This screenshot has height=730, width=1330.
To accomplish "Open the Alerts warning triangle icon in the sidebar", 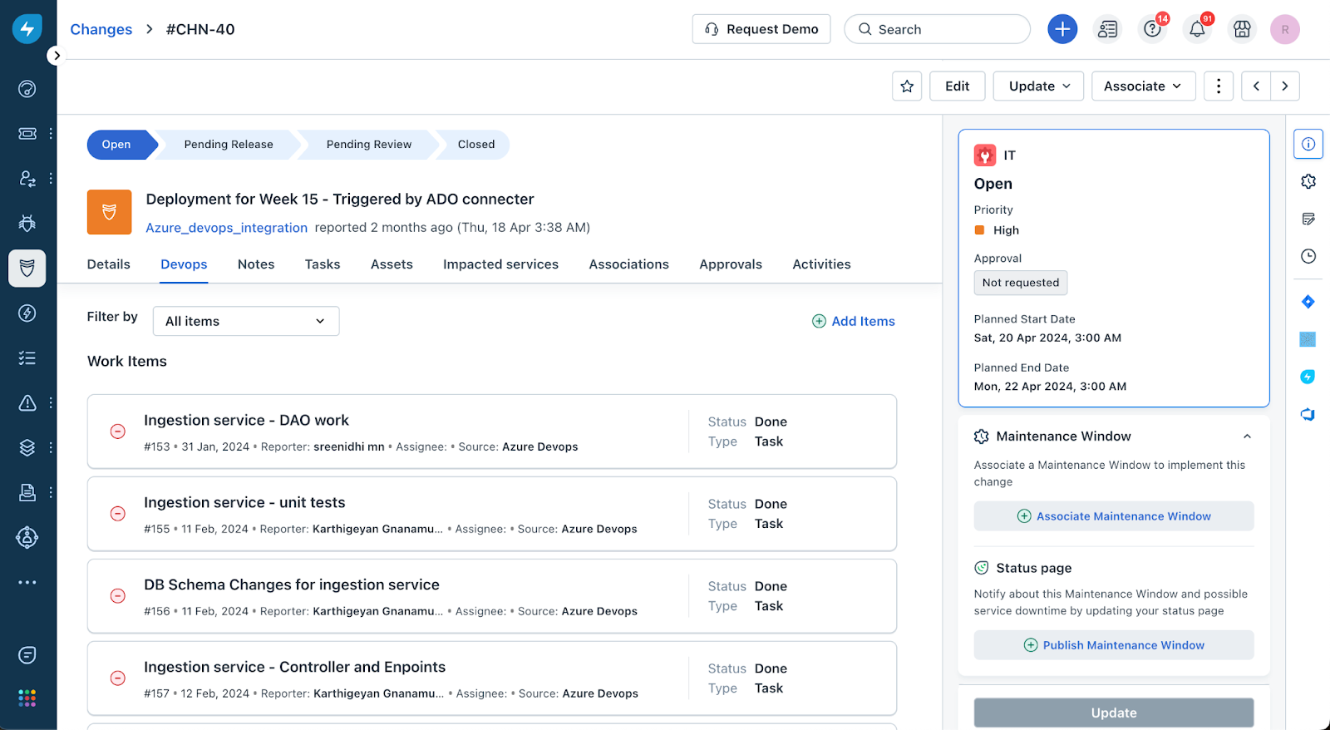I will 27,403.
